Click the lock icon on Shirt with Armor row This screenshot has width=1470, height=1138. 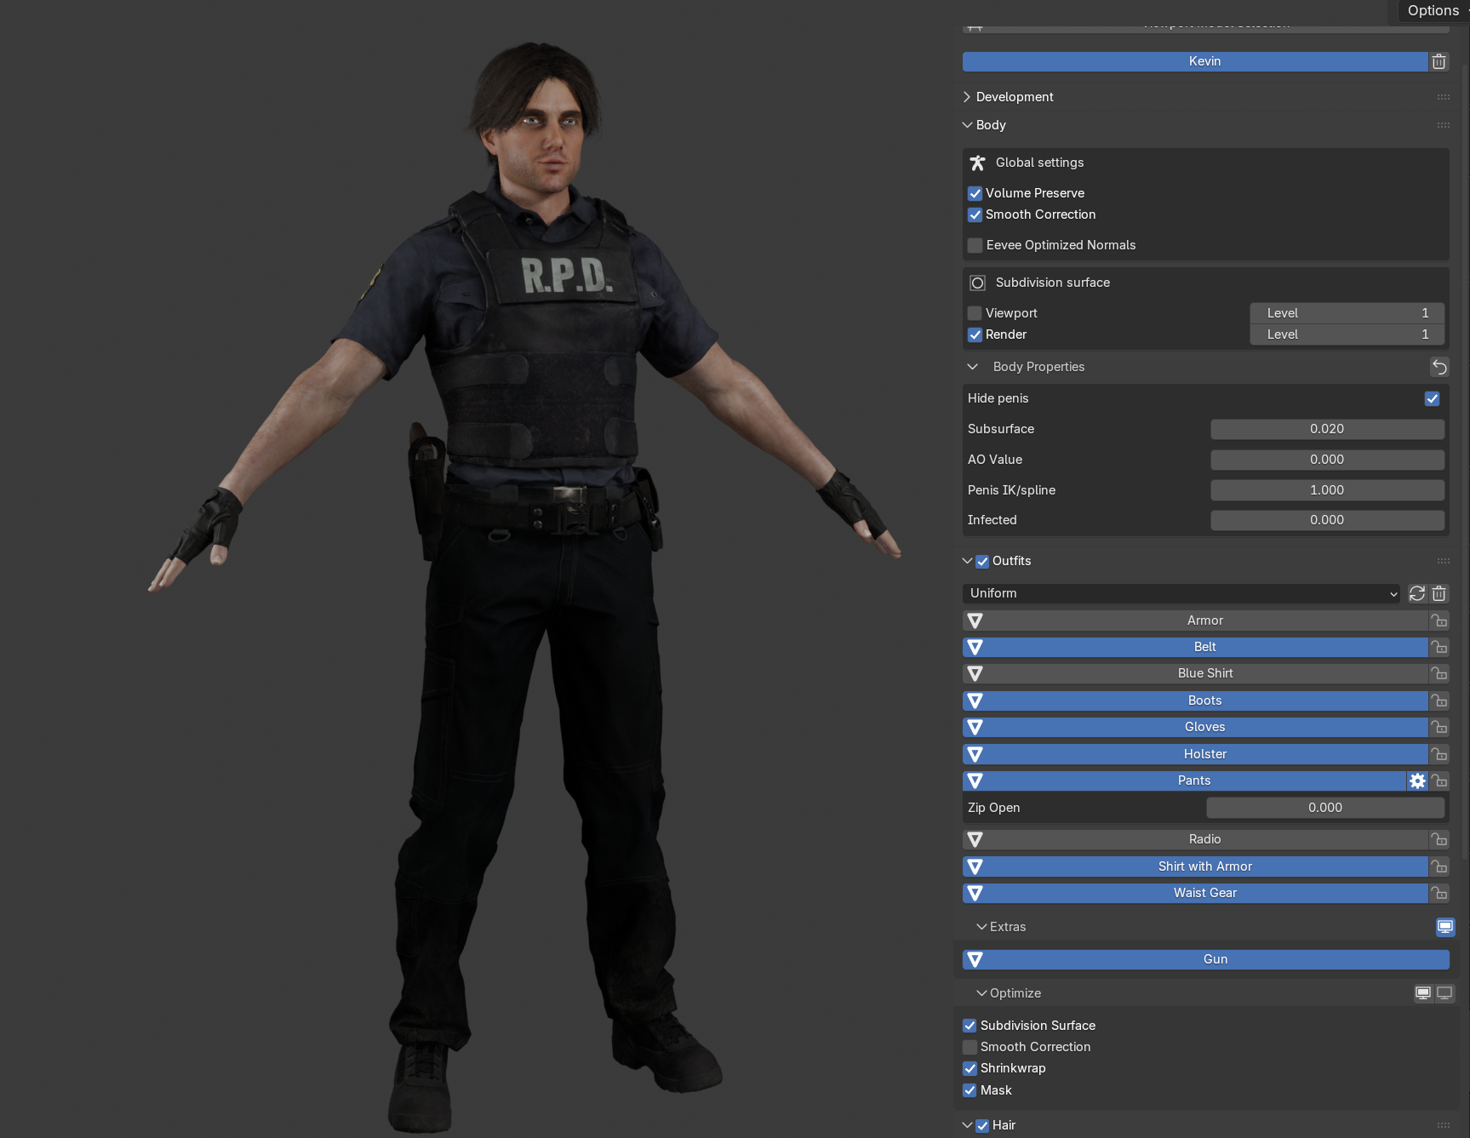tap(1439, 866)
